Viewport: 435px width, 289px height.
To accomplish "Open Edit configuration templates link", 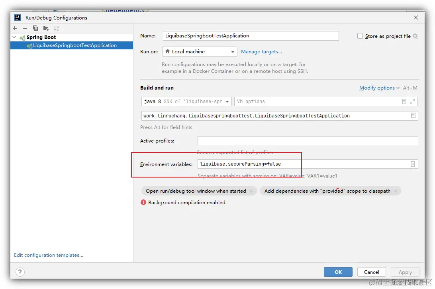I will 49,255.
